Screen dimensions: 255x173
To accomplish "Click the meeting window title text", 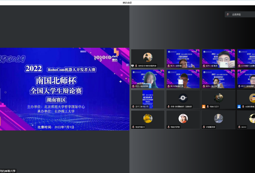I will [x=127, y=3].
